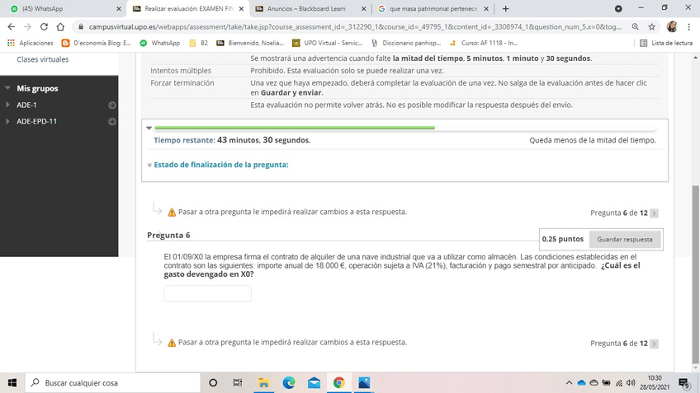Select the 0,25 puntos text
Screen dimensions: 700x393
pos(562,239)
